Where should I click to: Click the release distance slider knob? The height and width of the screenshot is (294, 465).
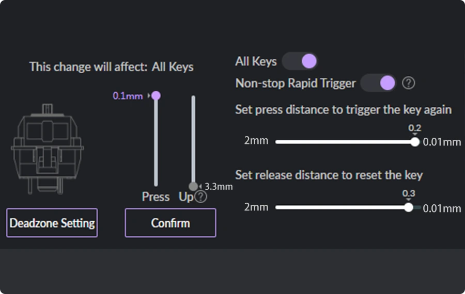tap(409, 207)
